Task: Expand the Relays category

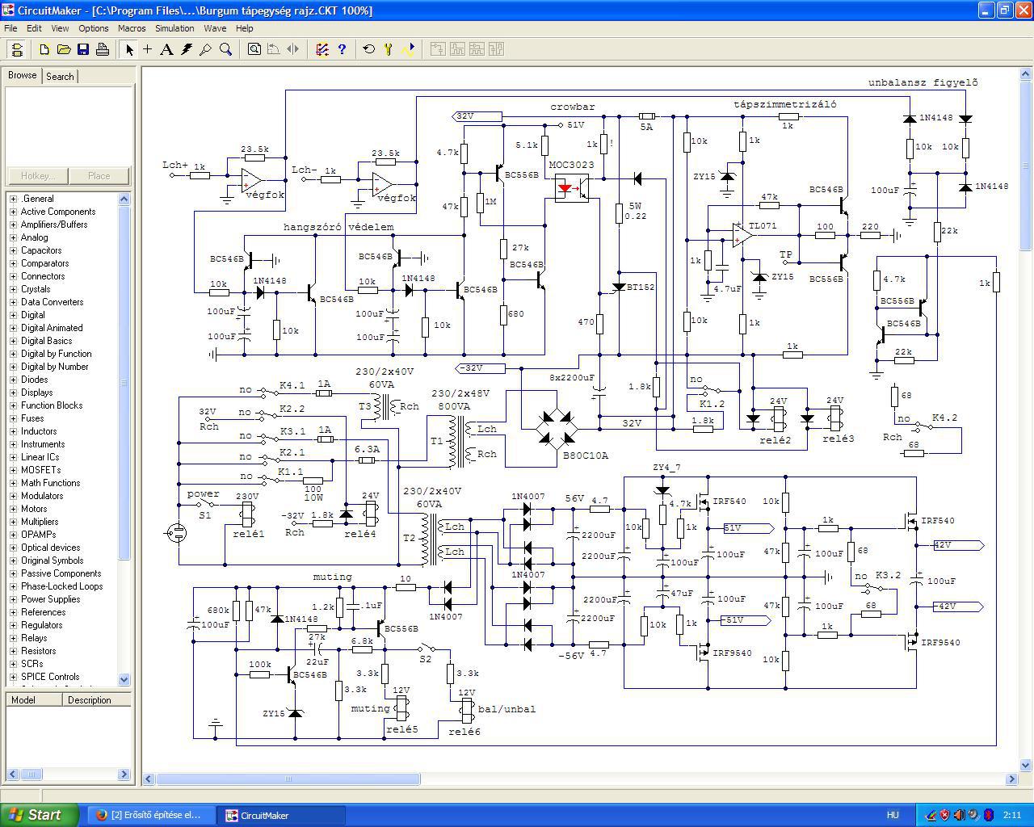Action: (x=13, y=638)
